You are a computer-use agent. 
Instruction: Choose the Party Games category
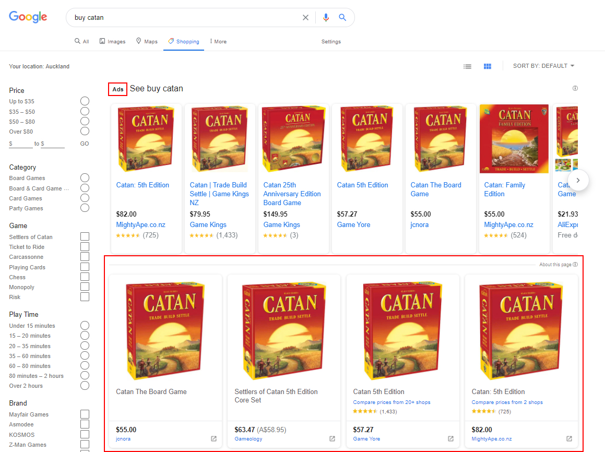point(85,208)
